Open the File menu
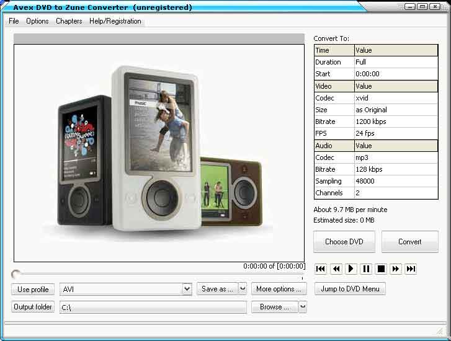This screenshot has height=341, width=451. point(14,21)
